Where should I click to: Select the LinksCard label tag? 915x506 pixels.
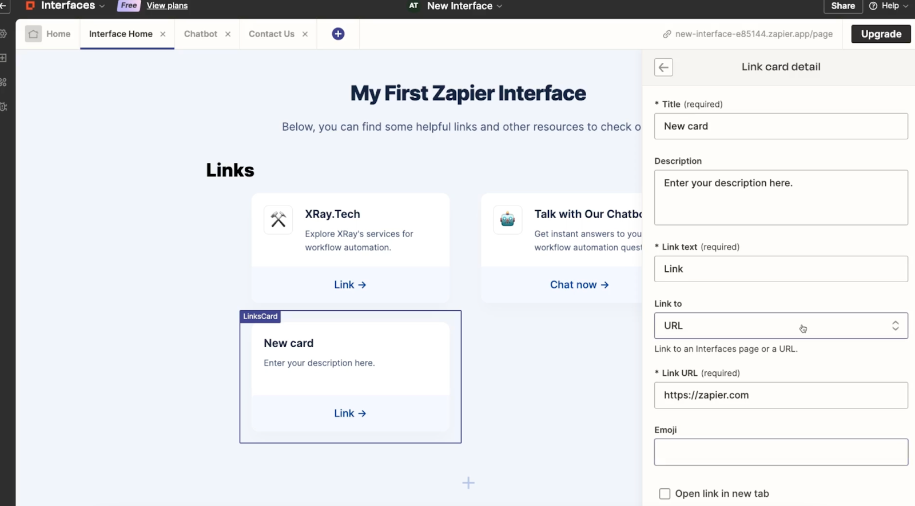pos(260,316)
